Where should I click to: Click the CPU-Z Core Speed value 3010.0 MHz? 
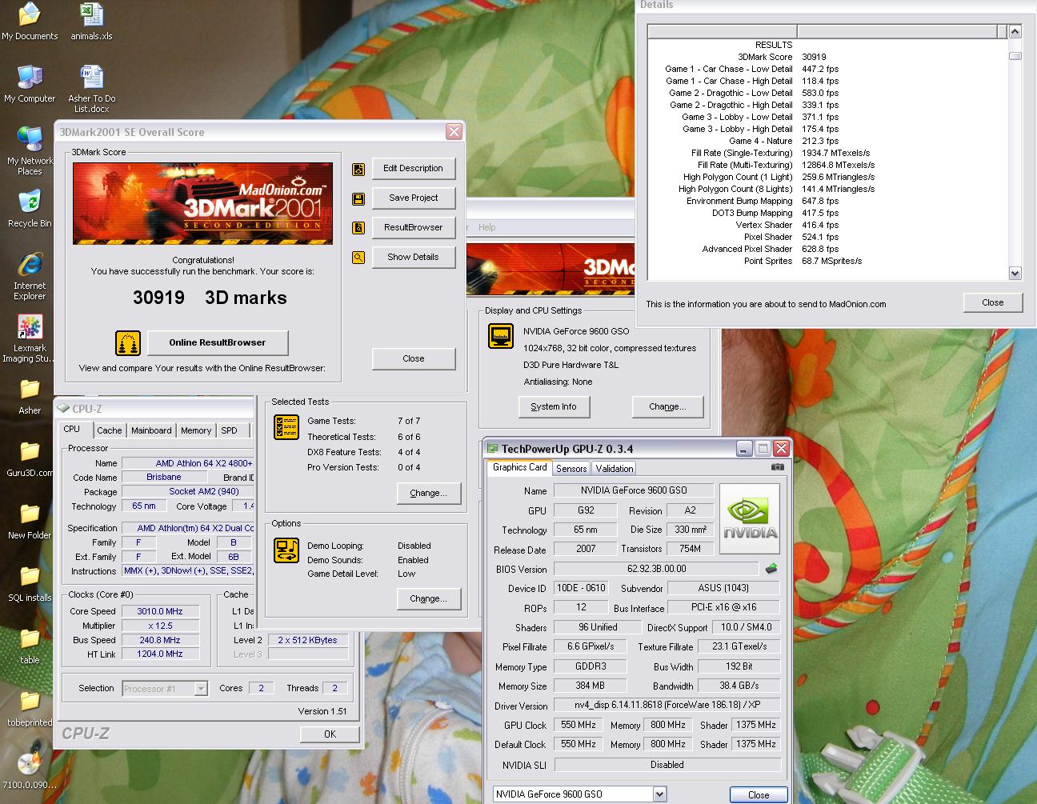pyautogui.click(x=160, y=612)
